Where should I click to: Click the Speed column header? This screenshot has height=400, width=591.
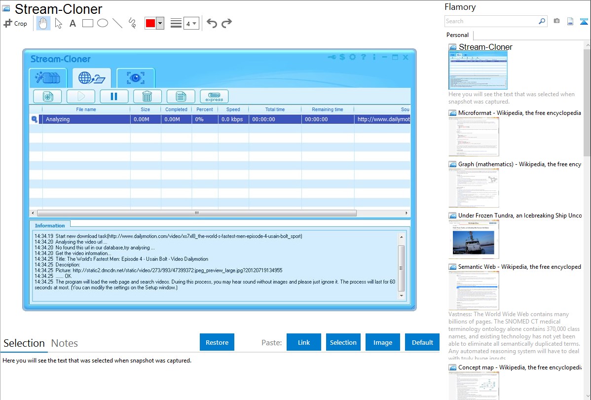(233, 109)
